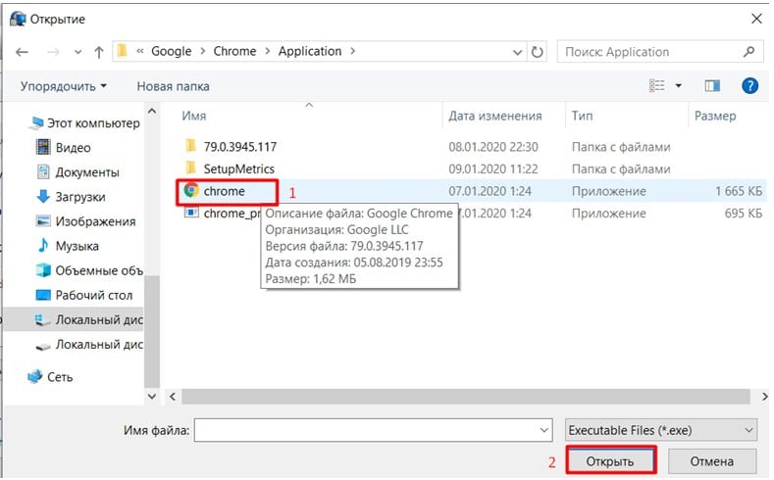Open address bar history dropdown

click(517, 52)
